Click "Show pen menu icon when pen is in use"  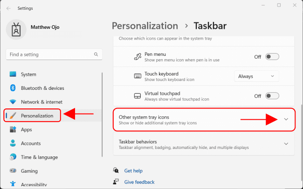(182, 60)
